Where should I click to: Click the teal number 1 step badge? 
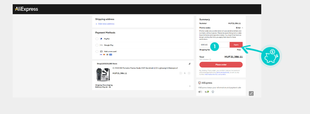tap(214, 46)
